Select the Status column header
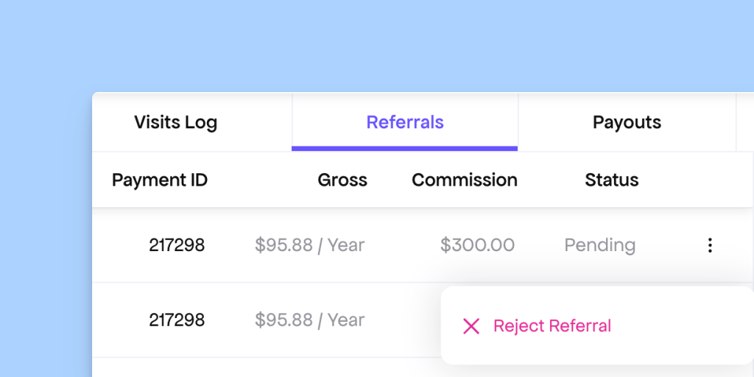Viewport: 754px width, 377px height. [x=612, y=180]
